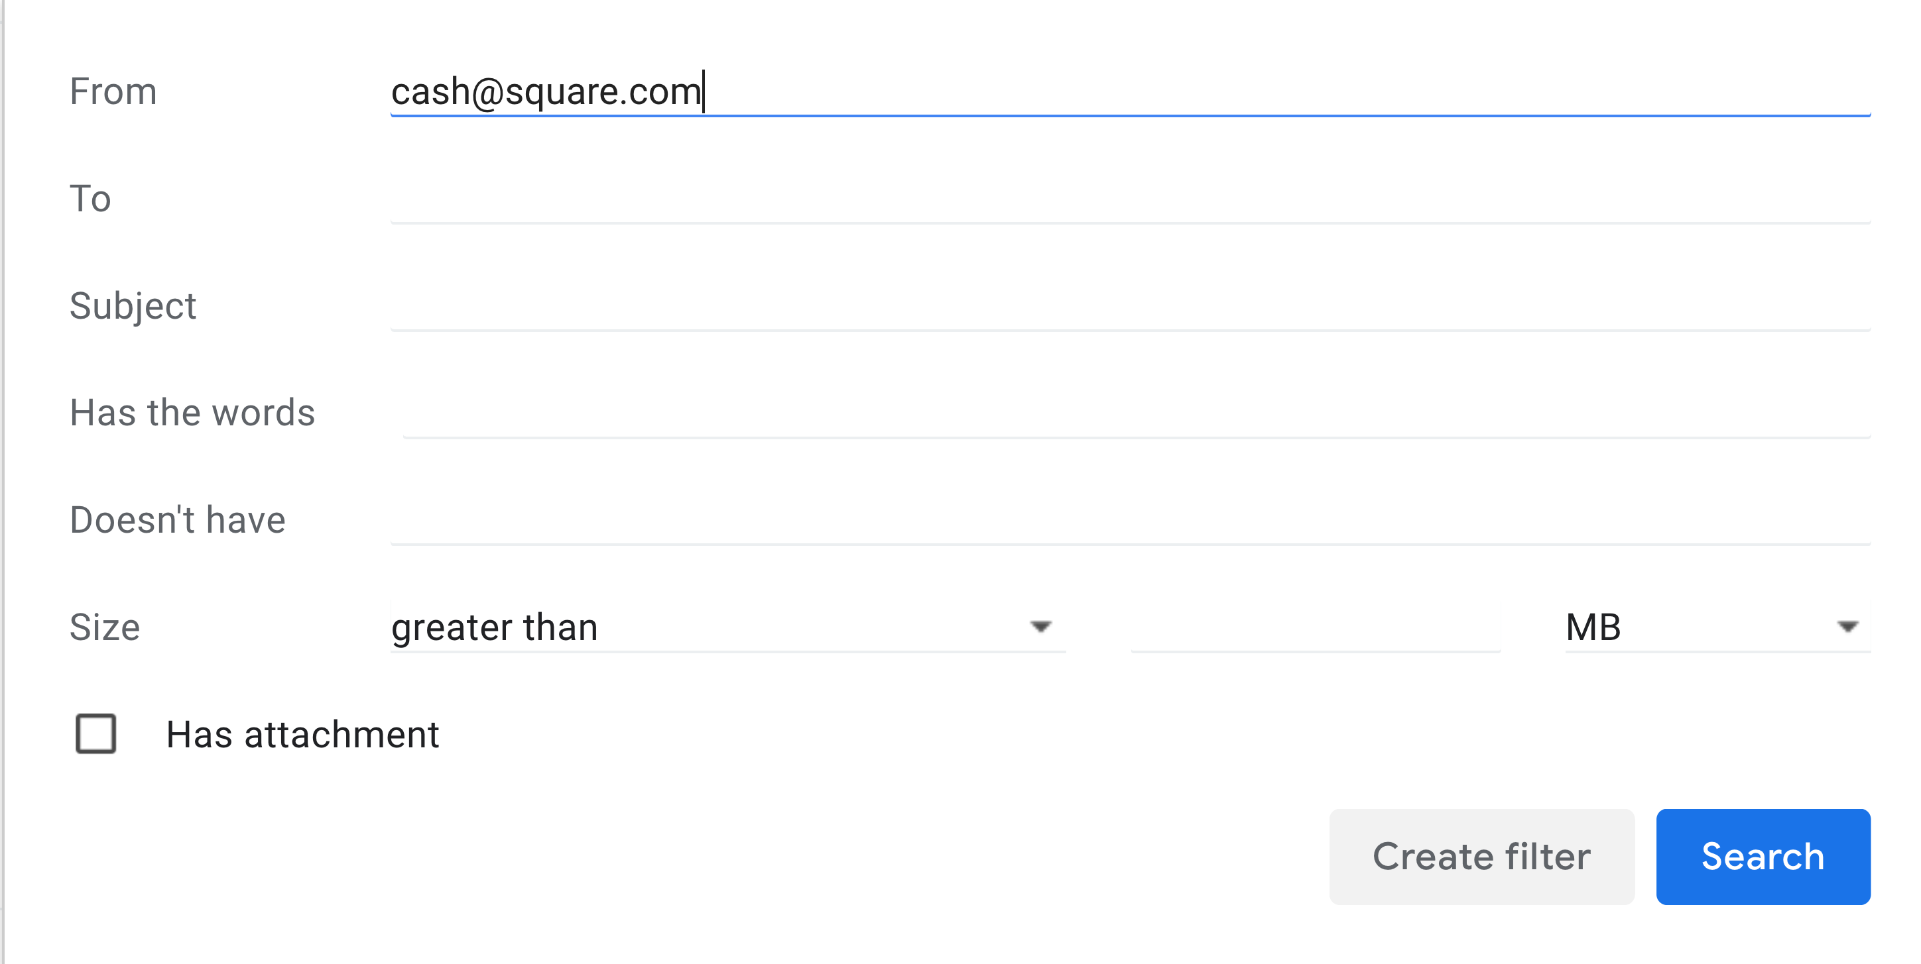Open the MB size unit dropdown
1921x964 pixels.
[x=1717, y=627]
